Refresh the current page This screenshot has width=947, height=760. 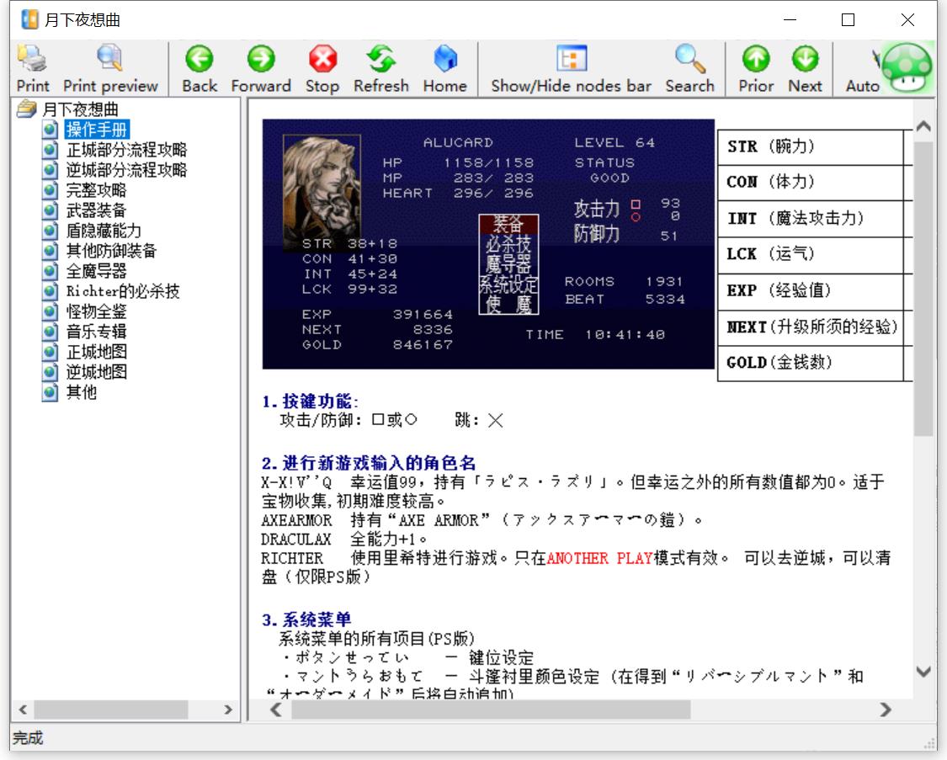pos(381,68)
